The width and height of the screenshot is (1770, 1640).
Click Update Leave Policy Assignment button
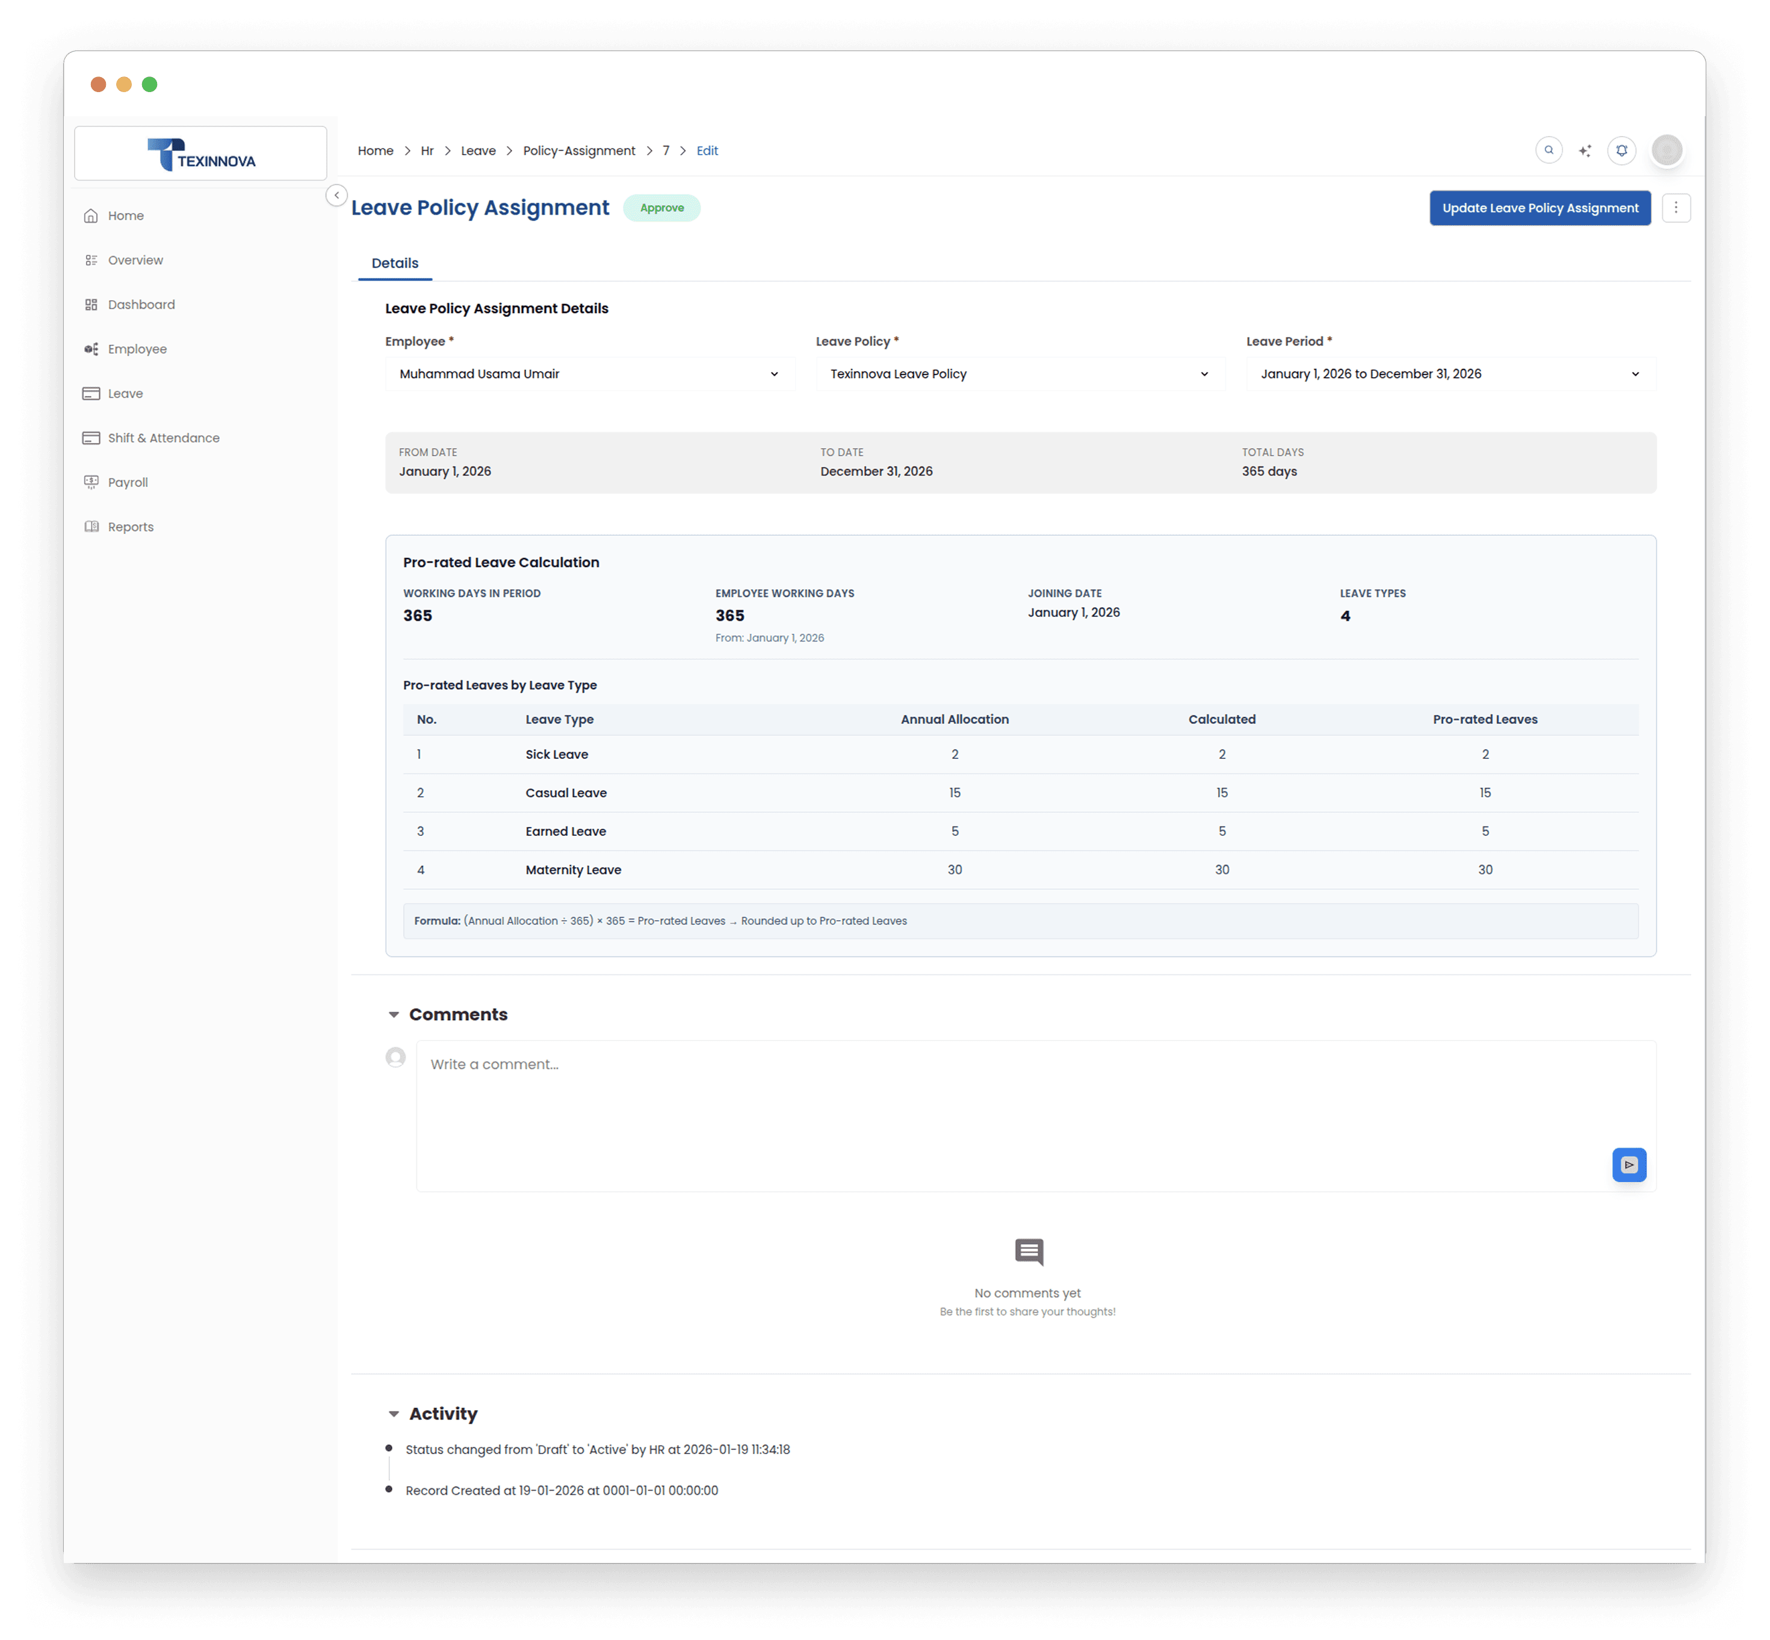point(1539,208)
